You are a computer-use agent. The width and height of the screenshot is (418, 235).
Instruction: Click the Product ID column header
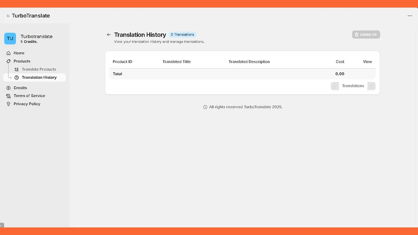122,62
